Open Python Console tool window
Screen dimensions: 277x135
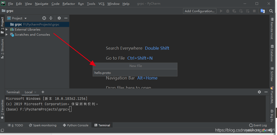click(x=76, y=125)
